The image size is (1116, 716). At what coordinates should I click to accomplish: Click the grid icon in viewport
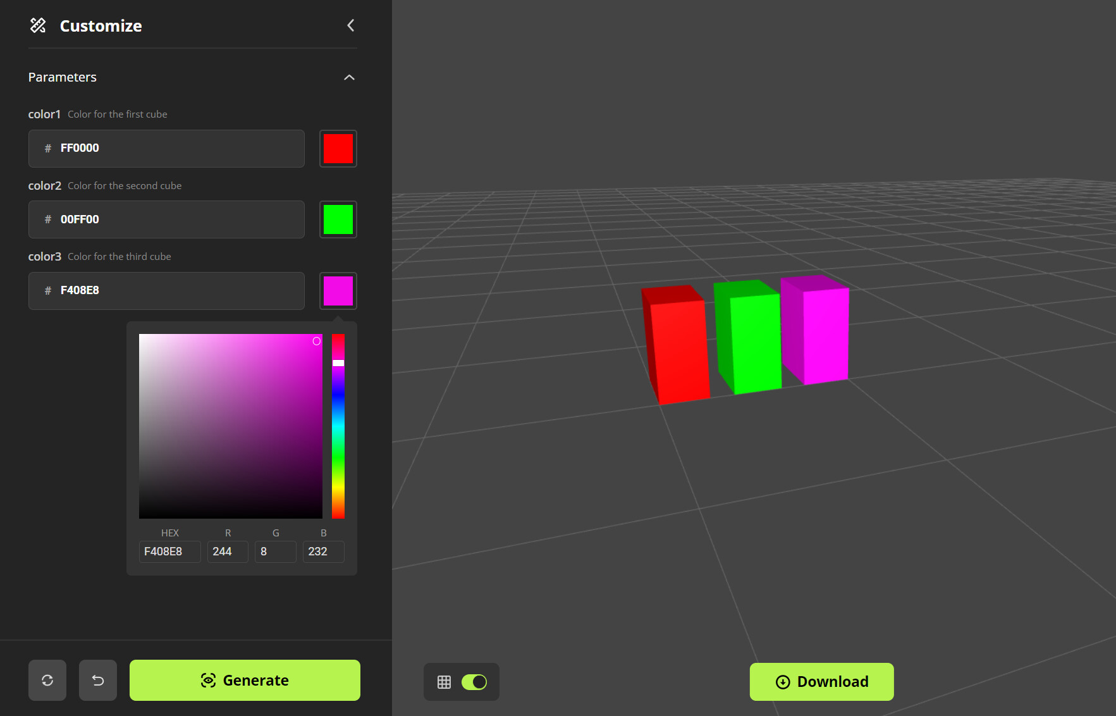click(x=444, y=682)
